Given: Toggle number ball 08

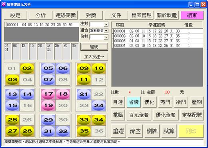Looking at the screenshot, I should coord(63,80).
